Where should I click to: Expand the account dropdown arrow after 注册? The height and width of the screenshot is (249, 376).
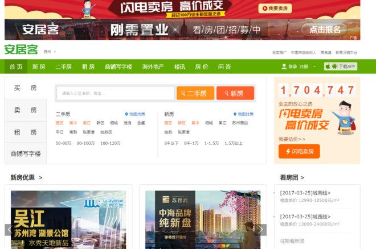pos(314,67)
